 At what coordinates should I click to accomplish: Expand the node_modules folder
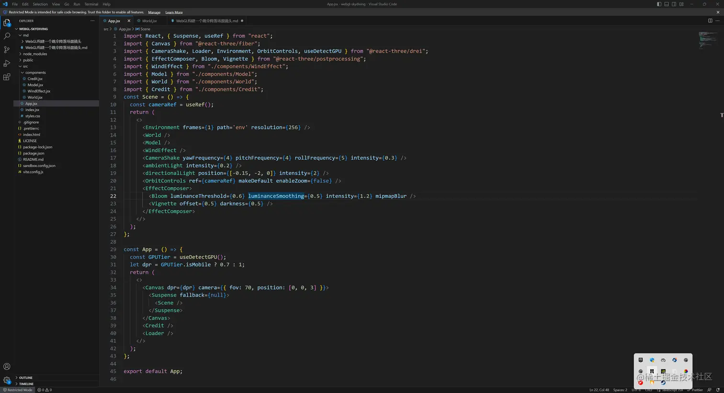pos(35,54)
